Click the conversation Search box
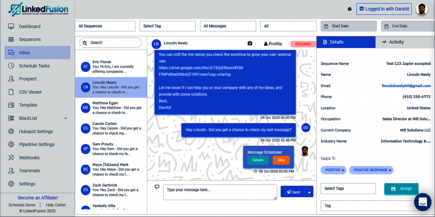The width and height of the screenshot is (435, 217). 110,43
